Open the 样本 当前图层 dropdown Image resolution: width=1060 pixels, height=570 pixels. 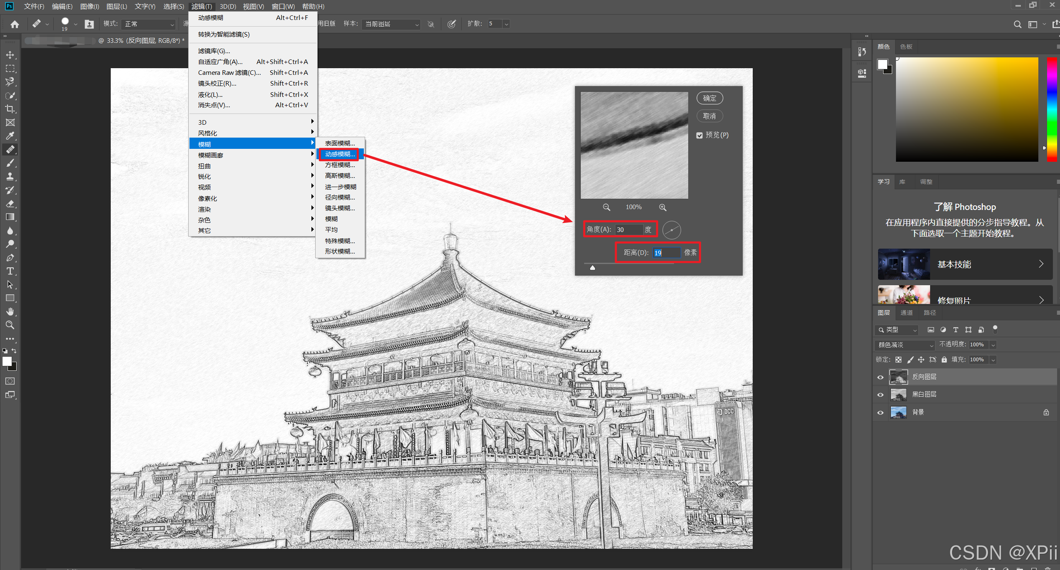[391, 24]
